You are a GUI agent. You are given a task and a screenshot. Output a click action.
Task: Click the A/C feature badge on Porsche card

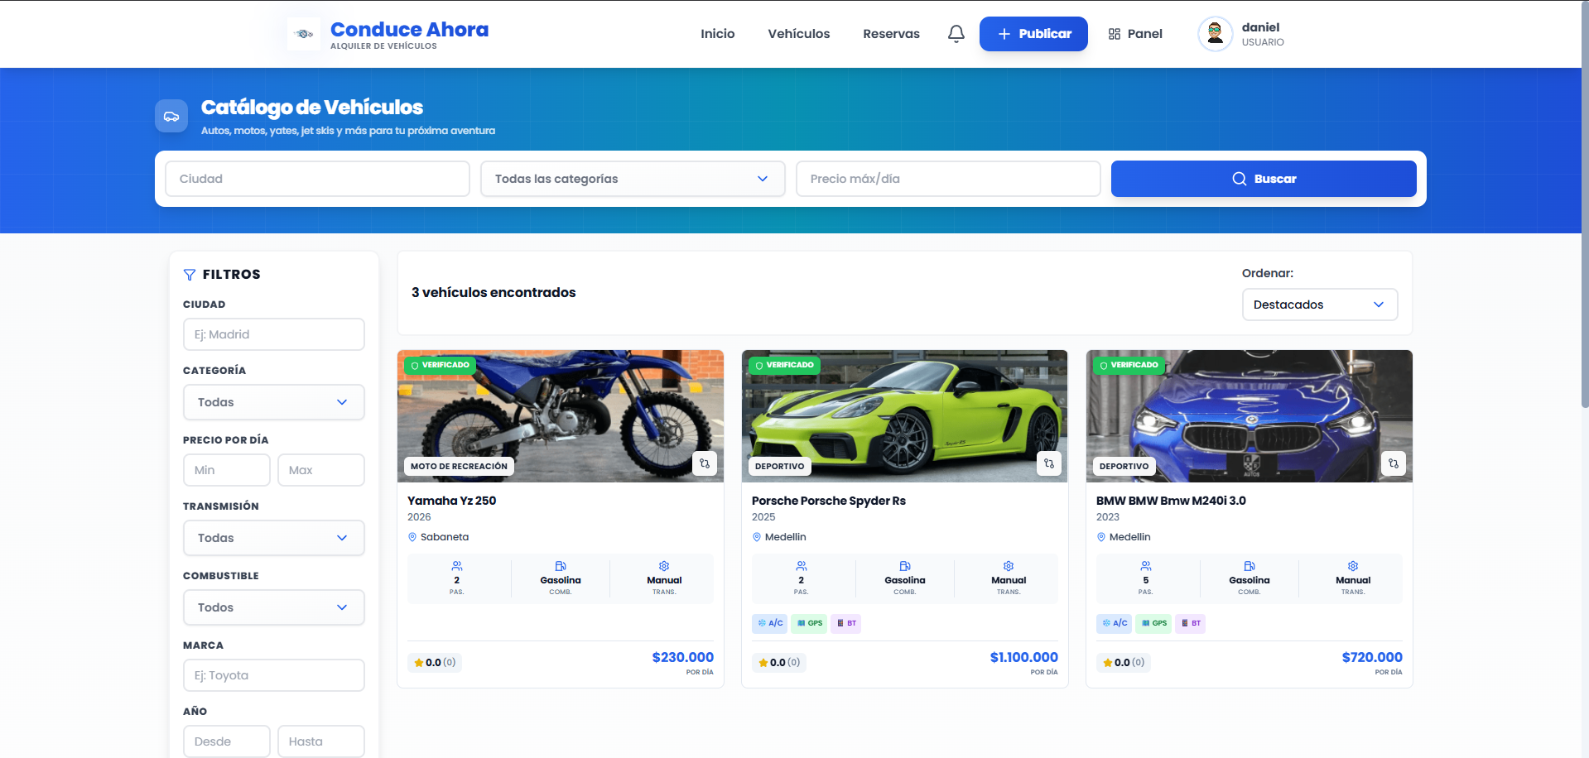click(770, 623)
